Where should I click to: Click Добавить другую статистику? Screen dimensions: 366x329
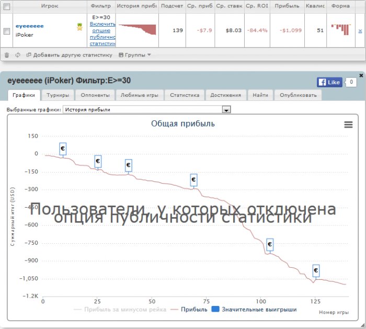[70, 55]
